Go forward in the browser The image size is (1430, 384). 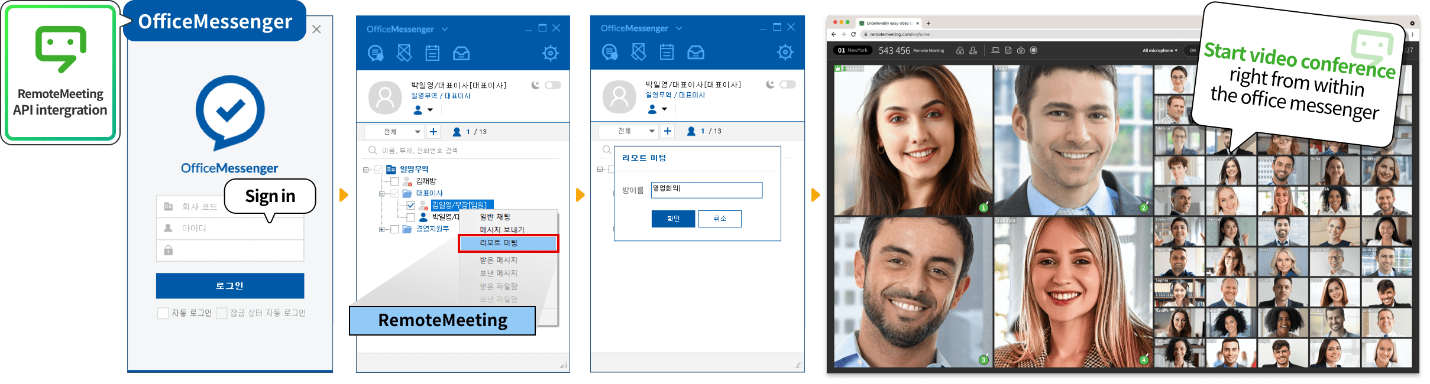pos(843,34)
